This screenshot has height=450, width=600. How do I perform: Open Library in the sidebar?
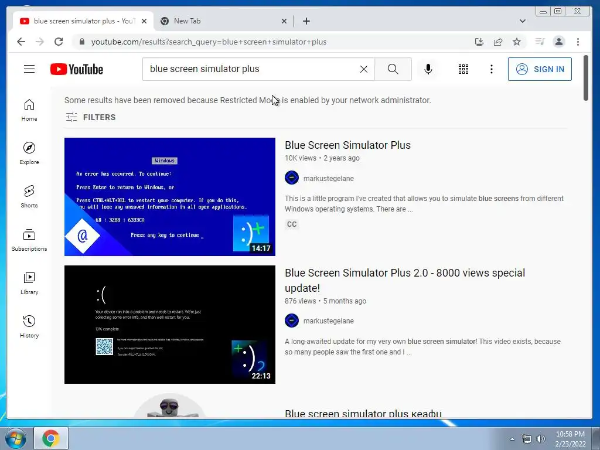[x=29, y=283]
